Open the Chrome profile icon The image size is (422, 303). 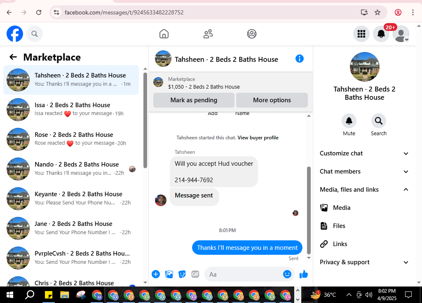click(398, 12)
